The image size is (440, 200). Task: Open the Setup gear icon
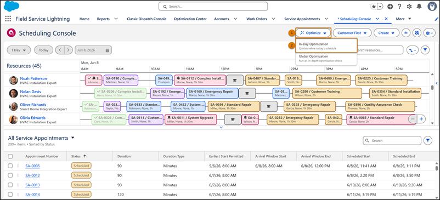click(409, 7)
